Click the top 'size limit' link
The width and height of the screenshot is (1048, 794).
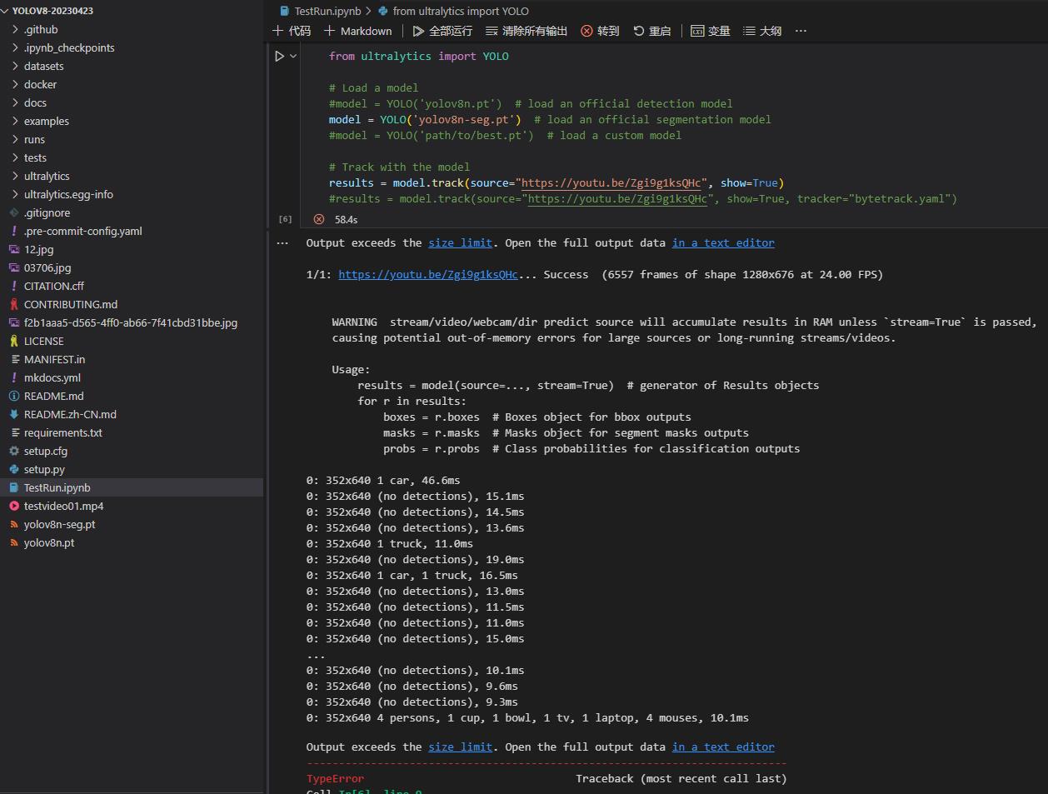(x=460, y=242)
